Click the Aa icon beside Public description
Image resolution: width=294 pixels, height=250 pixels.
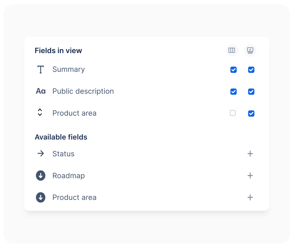41,91
